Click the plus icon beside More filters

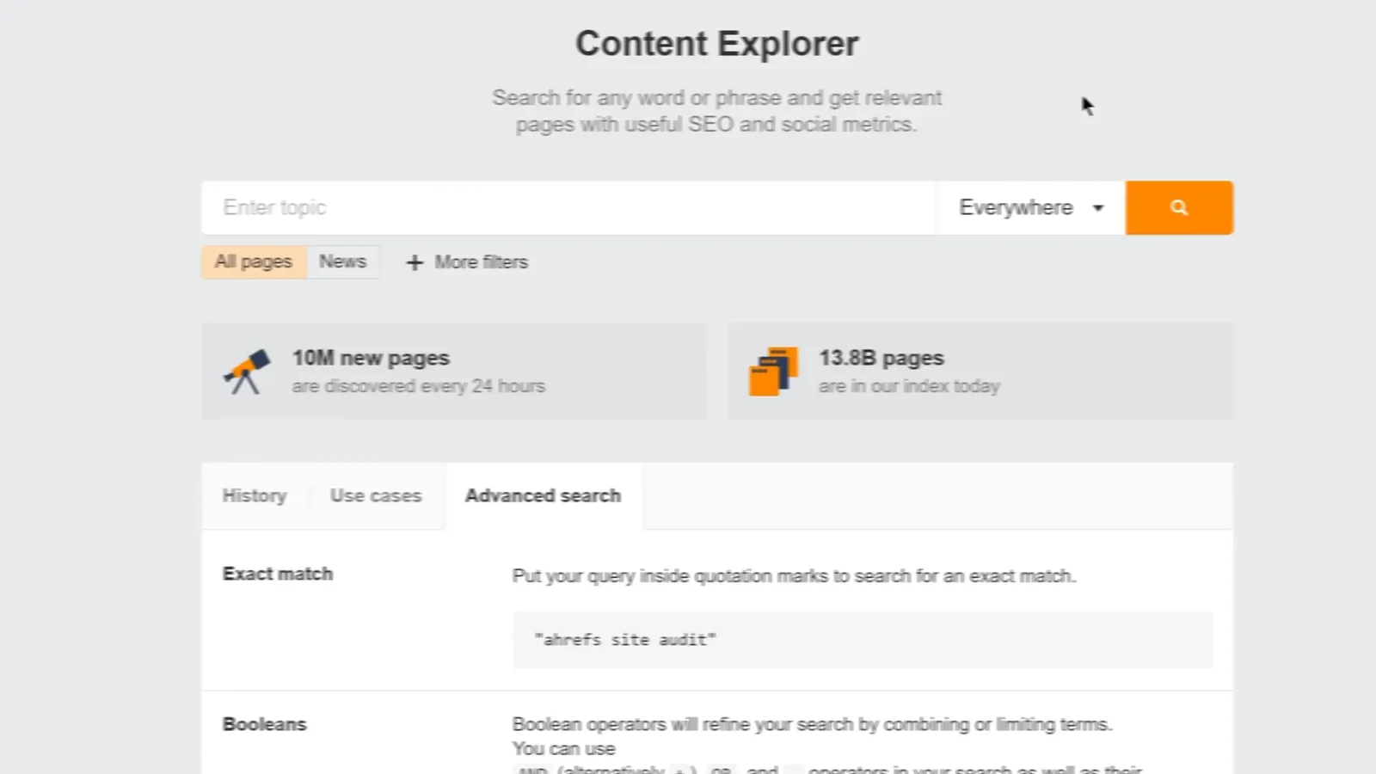coord(415,262)
